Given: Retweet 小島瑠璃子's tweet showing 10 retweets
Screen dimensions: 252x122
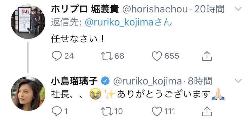Looking at the screenshot, I should (107, 111).
